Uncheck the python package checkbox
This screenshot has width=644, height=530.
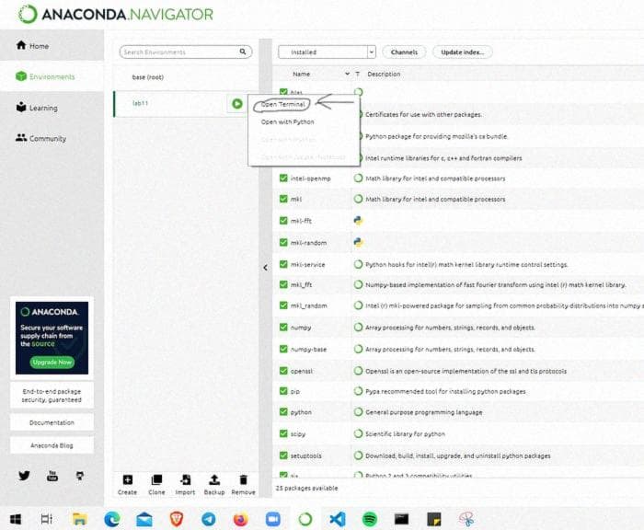(x=283, y=411)
